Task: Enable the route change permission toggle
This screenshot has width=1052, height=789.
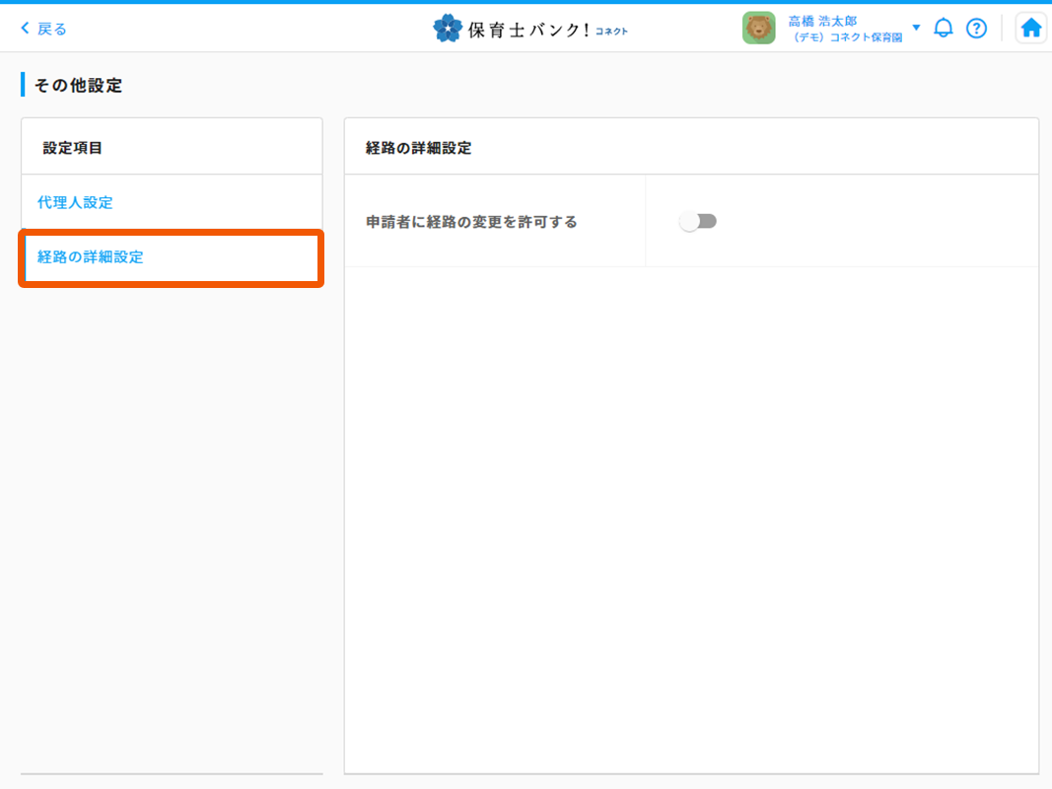Action: click(x=698, y=221)
